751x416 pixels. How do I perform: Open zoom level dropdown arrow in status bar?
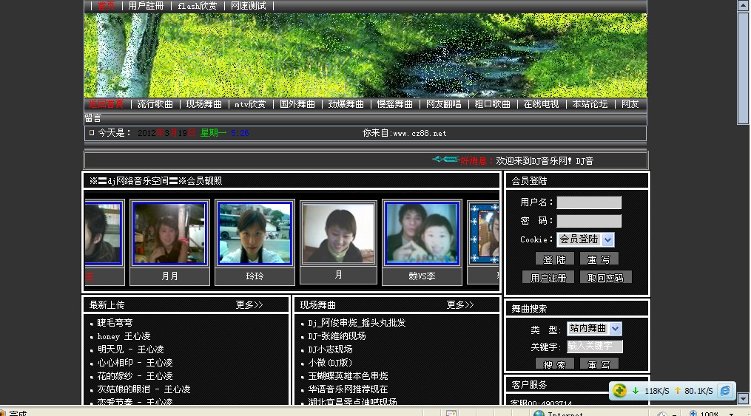pyautogui.click(x=731, y=414)
